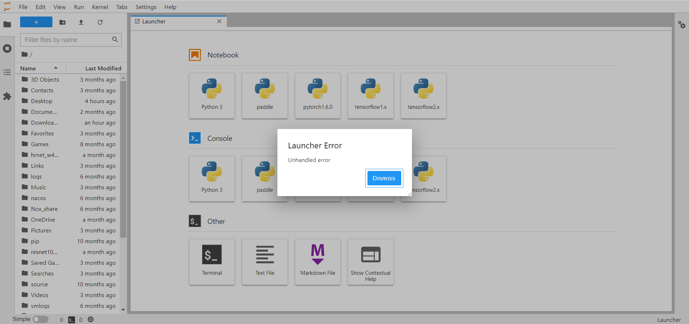Click the terminal count status bar icon
The height and width of the screenshot is (324, 689).
[72, 320]
